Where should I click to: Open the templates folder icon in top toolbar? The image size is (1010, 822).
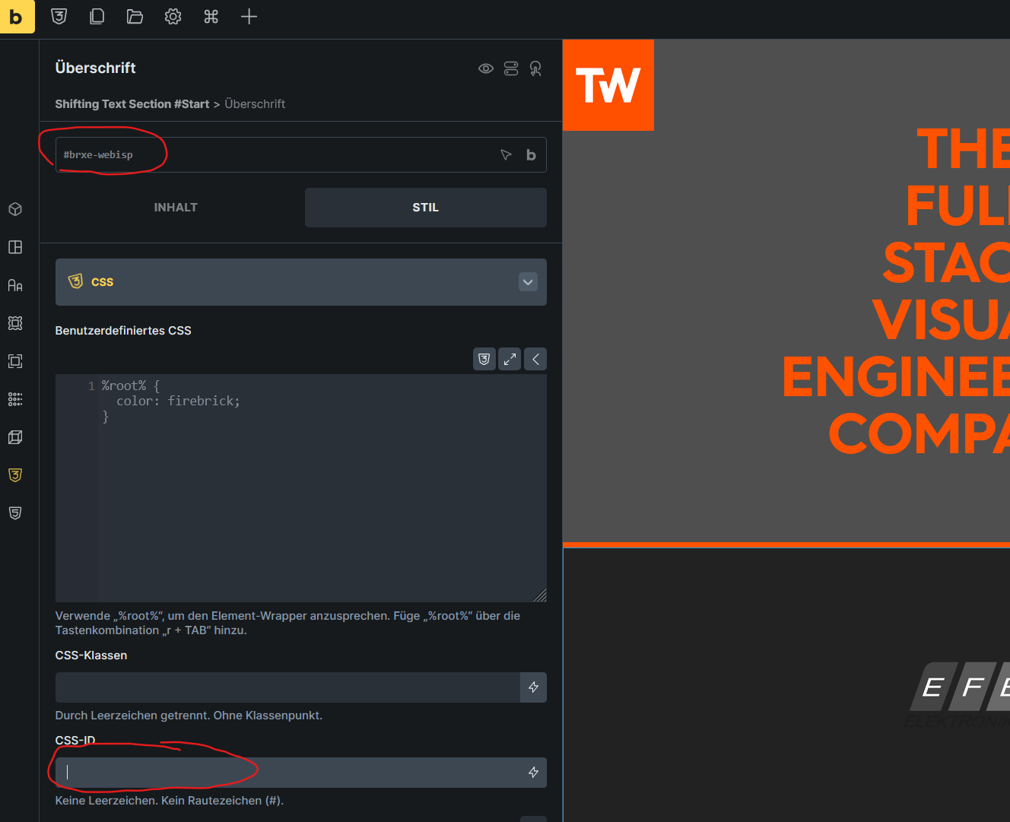(x=135, y=17)
